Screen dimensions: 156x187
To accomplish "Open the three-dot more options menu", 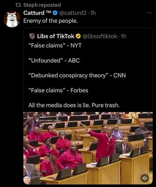I will coord(149,13).
